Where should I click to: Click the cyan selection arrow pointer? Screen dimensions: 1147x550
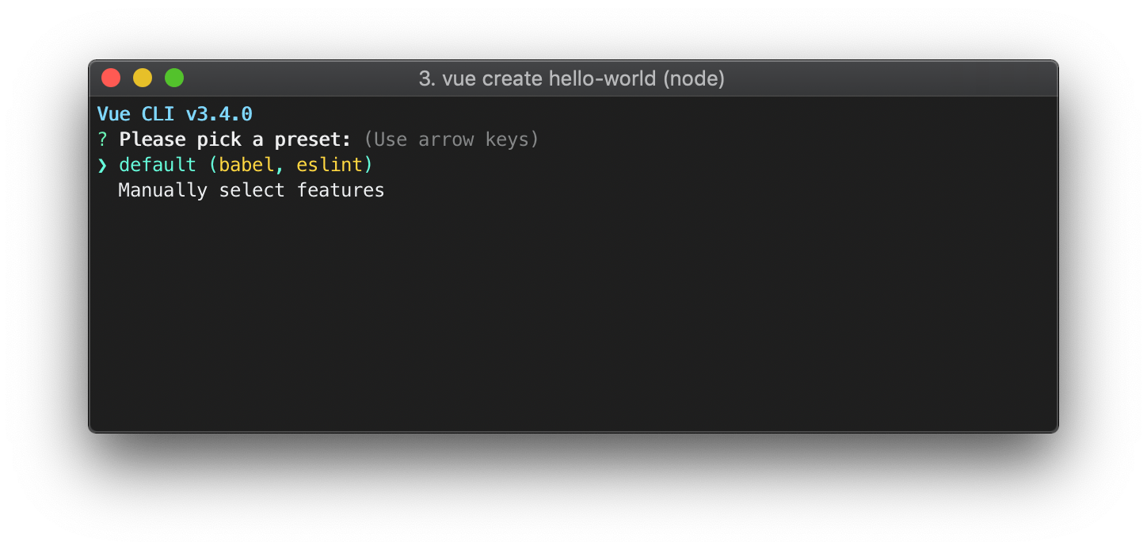[102, 166]
